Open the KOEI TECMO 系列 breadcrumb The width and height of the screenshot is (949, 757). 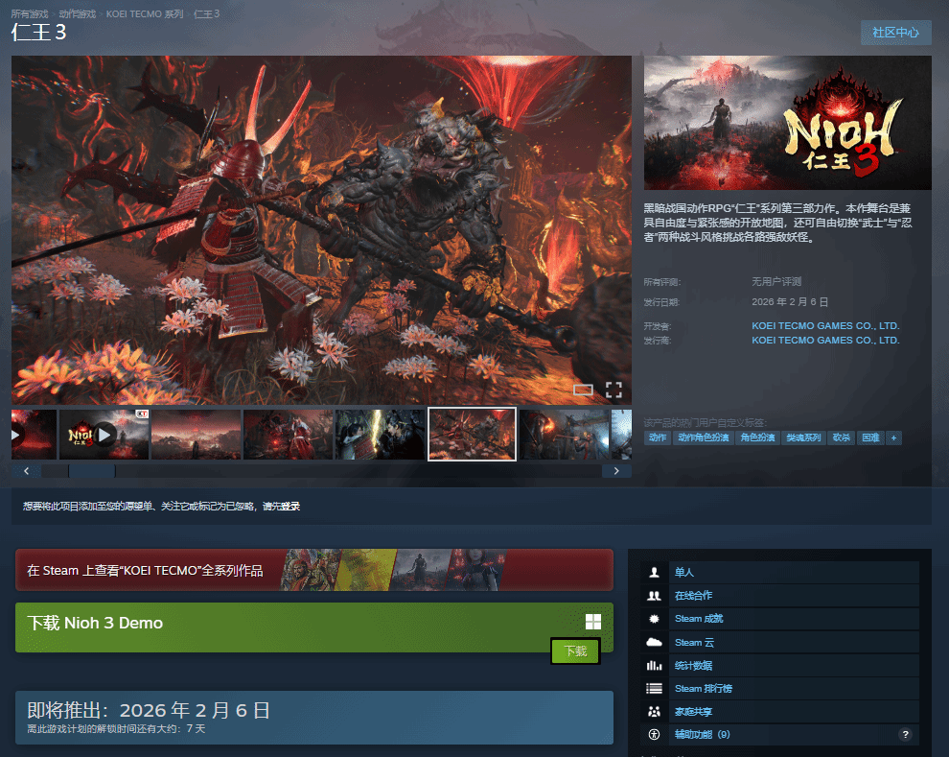(145, 14)
